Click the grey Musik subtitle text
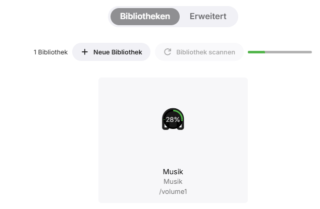 pyautogui.click(x=173, y=182)
